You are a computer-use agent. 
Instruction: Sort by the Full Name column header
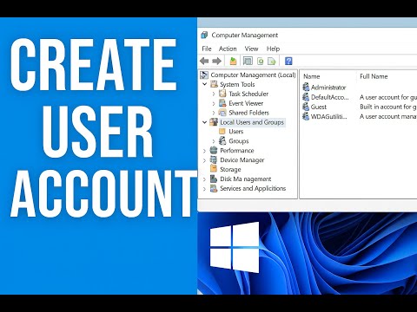coord(374,76)
